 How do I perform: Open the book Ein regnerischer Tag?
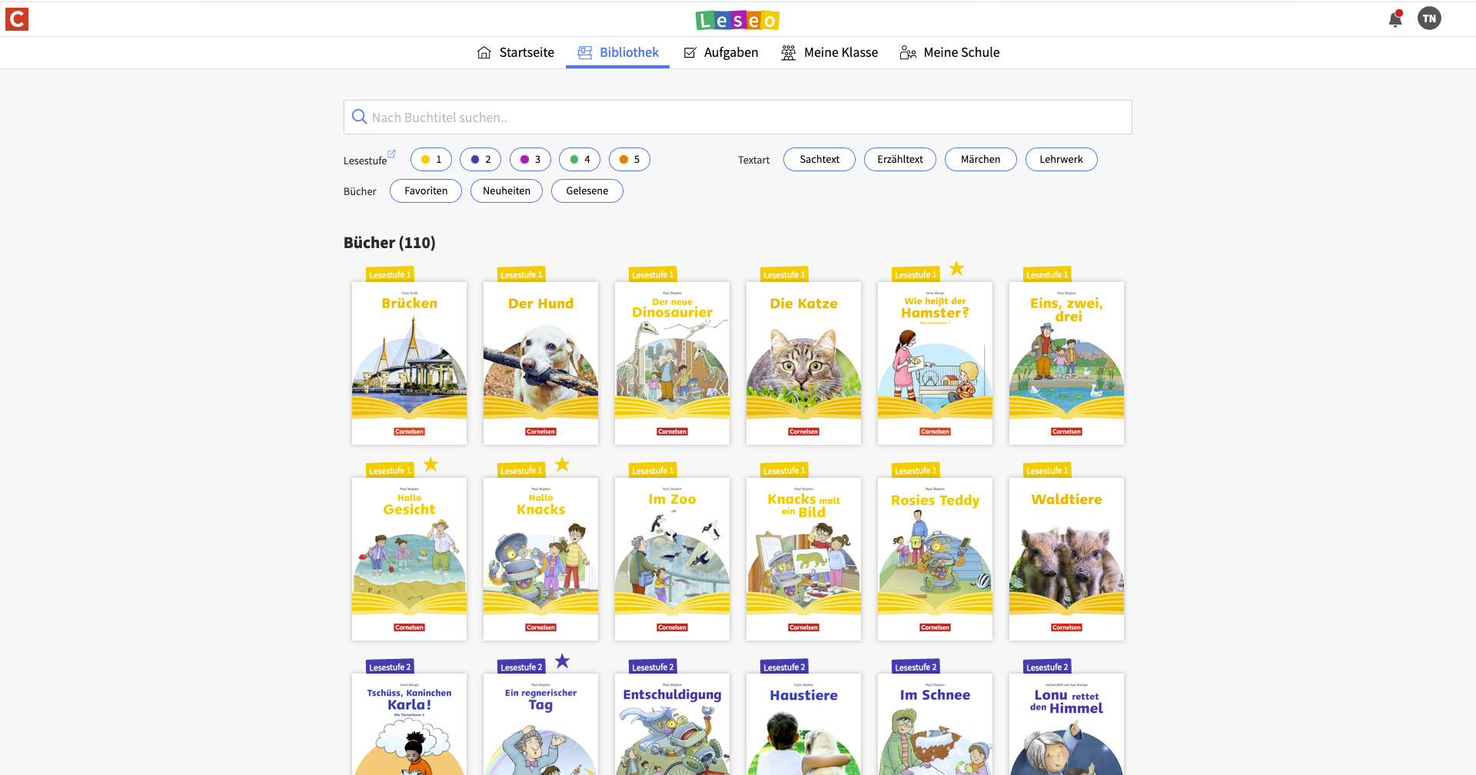[540, 724]
